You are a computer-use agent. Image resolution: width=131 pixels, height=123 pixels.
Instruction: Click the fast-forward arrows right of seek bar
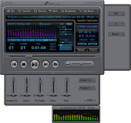pyautogui.click(x=98, y=56)
